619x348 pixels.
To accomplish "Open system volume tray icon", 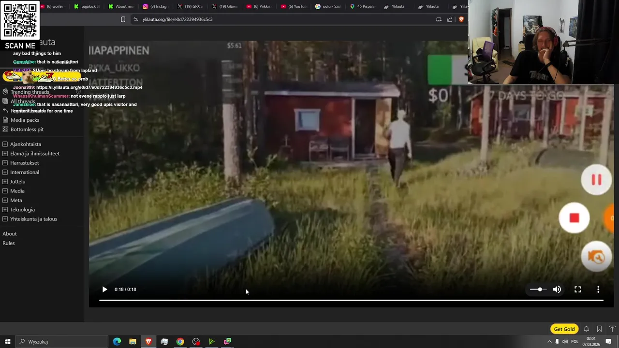I will pos(565,342).
